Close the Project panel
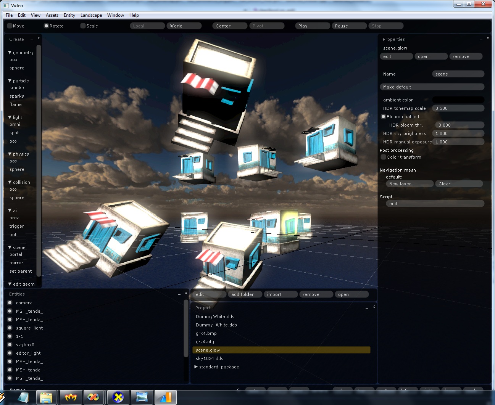Image resolution: width=495 pixels, height=405 pixels. click(x=374, y=307)
